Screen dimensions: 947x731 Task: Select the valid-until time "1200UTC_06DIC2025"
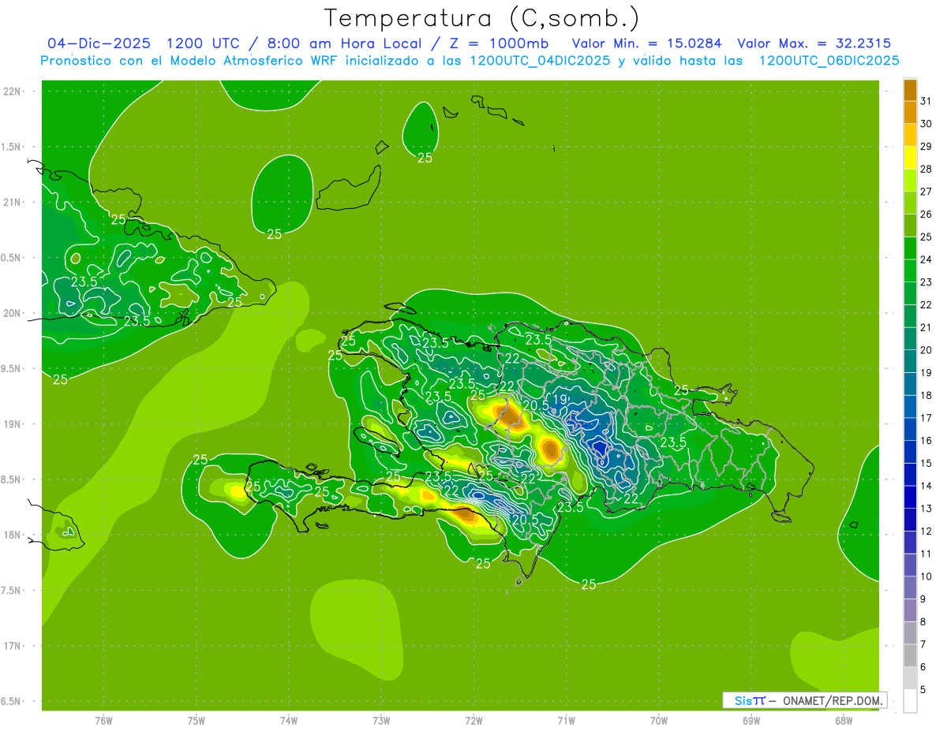tap(829, 61)
